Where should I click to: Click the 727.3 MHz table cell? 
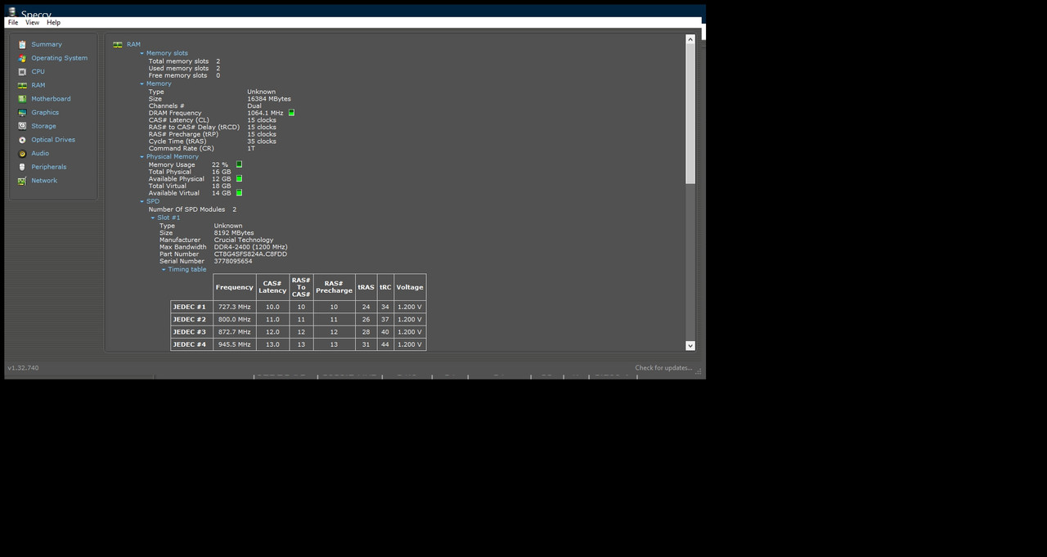tap(234, 307)
